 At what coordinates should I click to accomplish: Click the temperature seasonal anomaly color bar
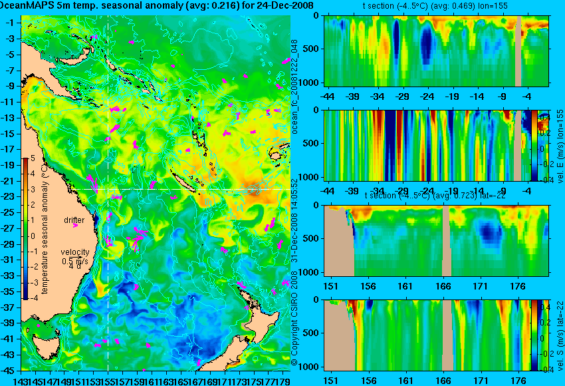[x=25, y=229]
